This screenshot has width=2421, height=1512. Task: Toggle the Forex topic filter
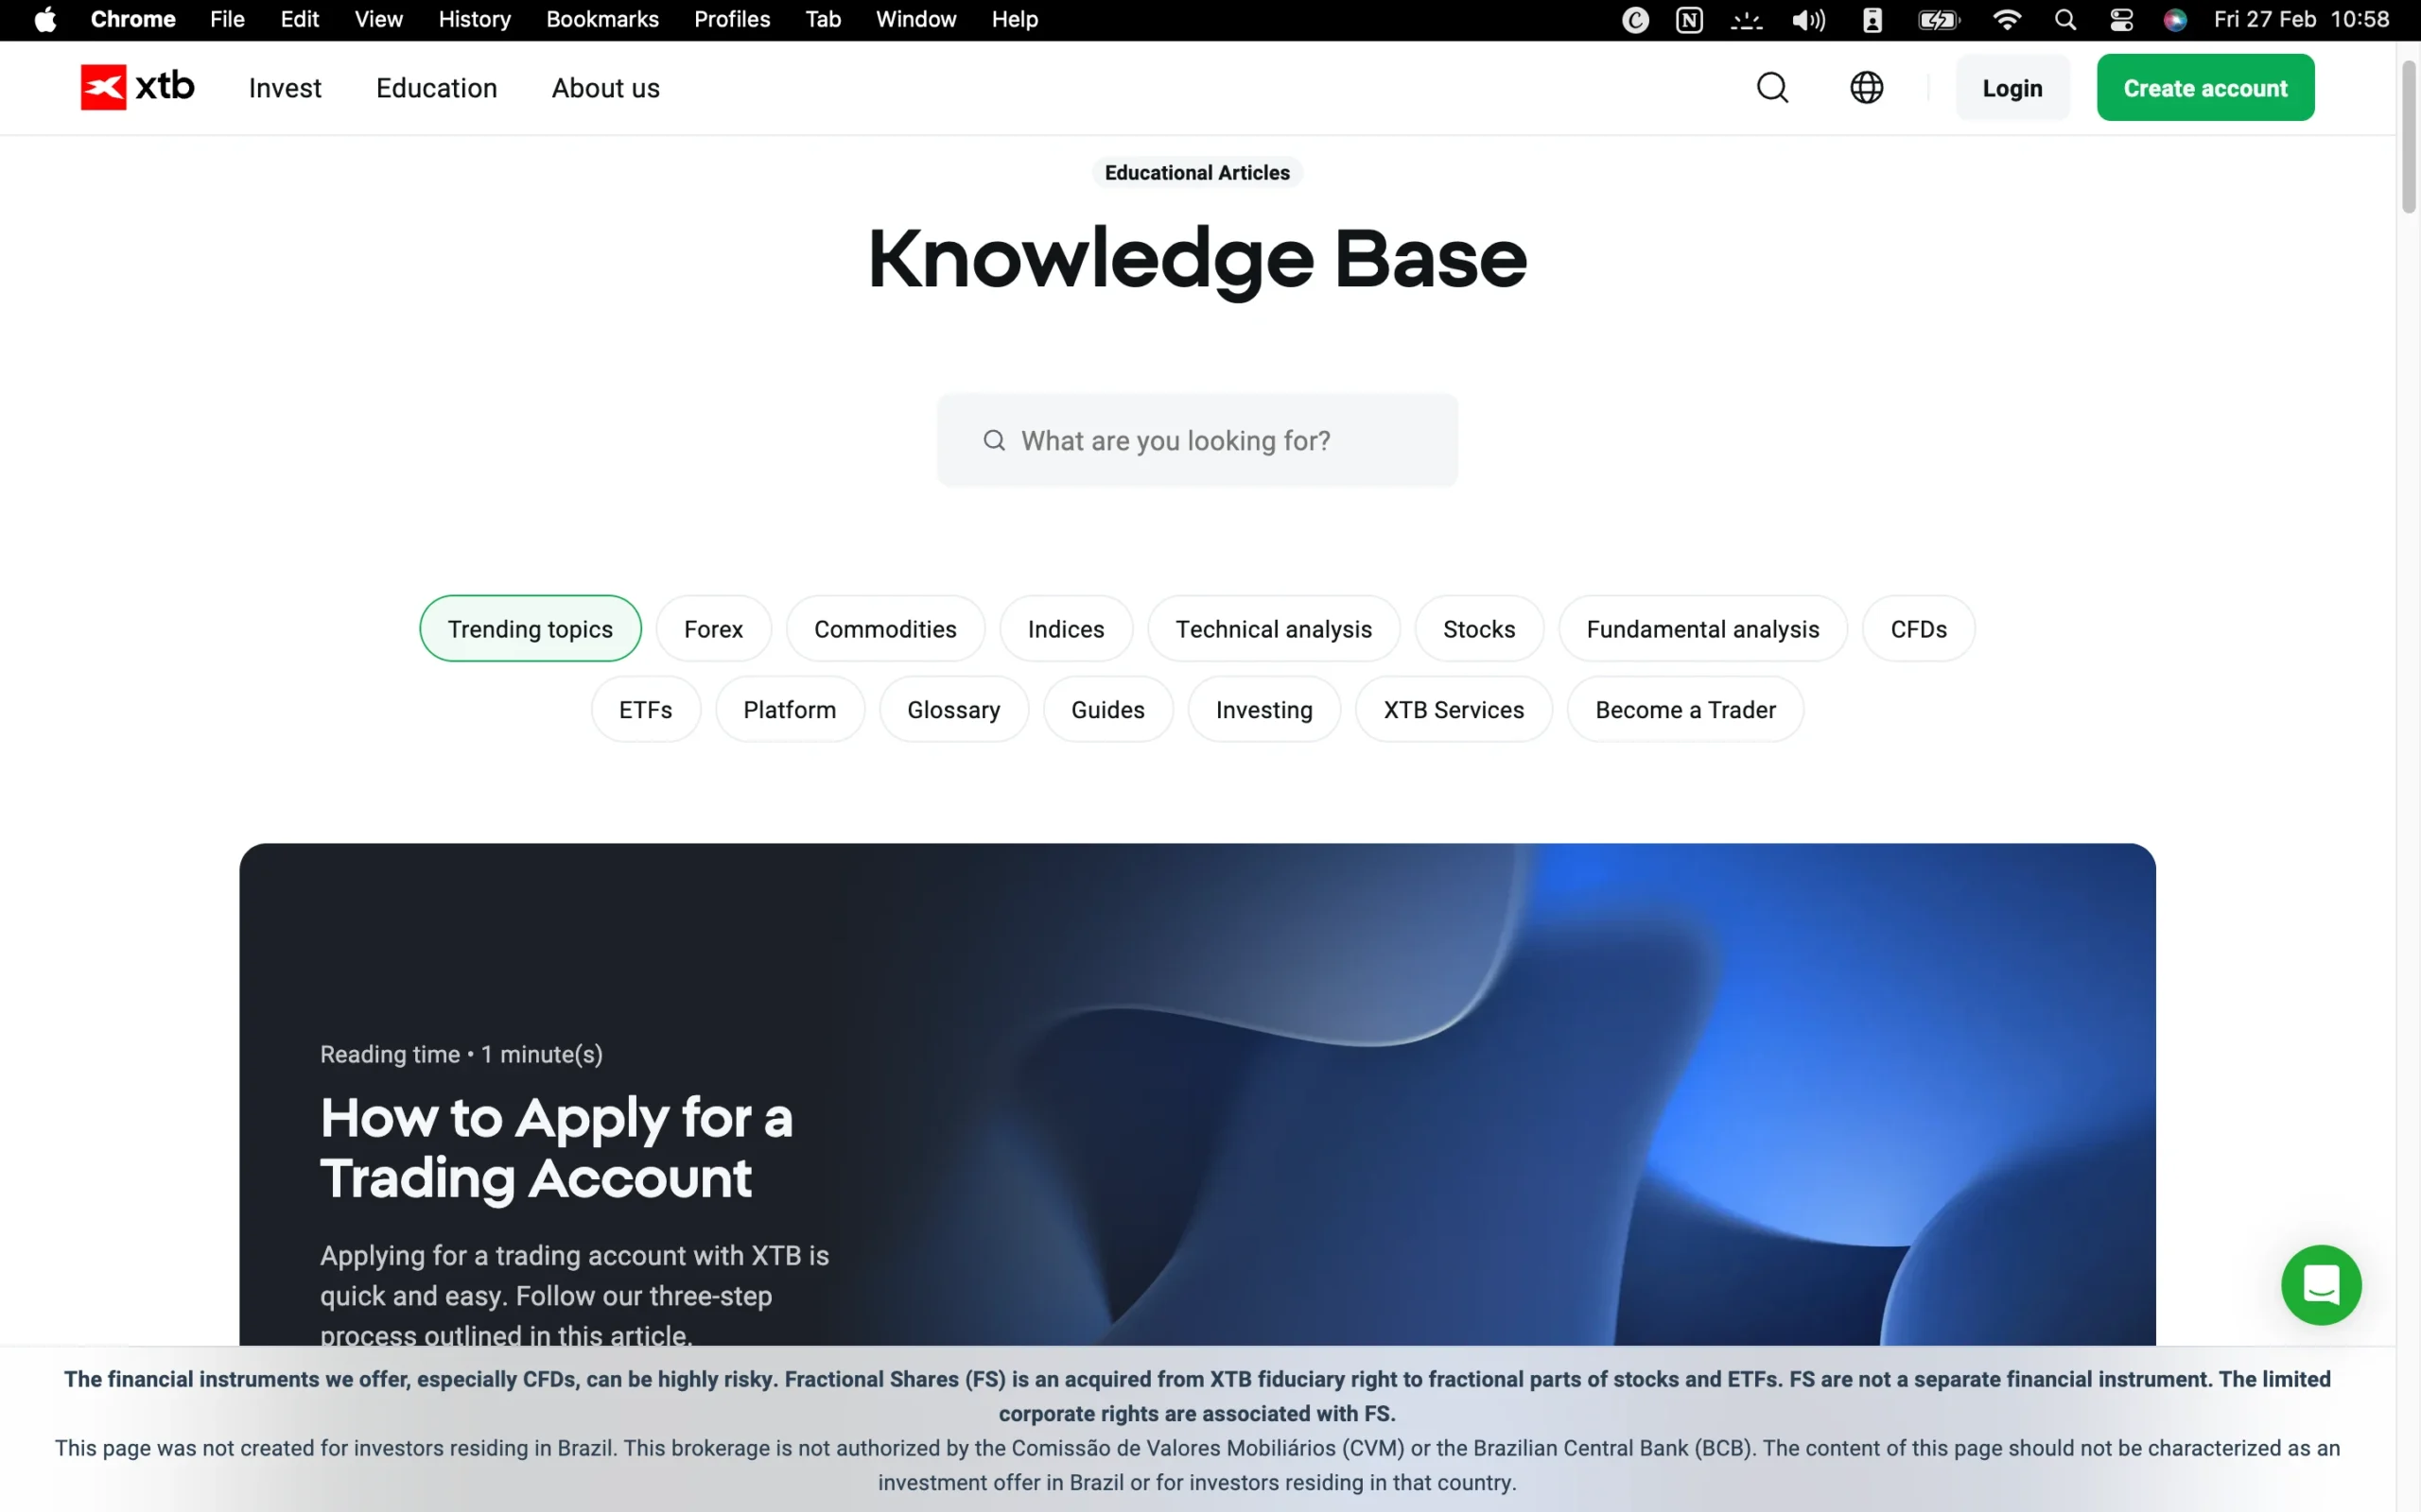pos(712,628)
